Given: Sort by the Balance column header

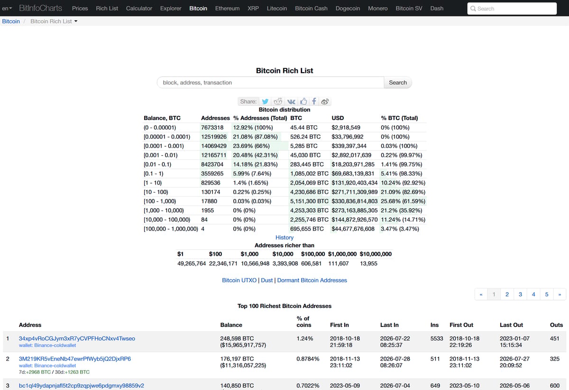Looking at the screenshot, I should coord(231,325).
